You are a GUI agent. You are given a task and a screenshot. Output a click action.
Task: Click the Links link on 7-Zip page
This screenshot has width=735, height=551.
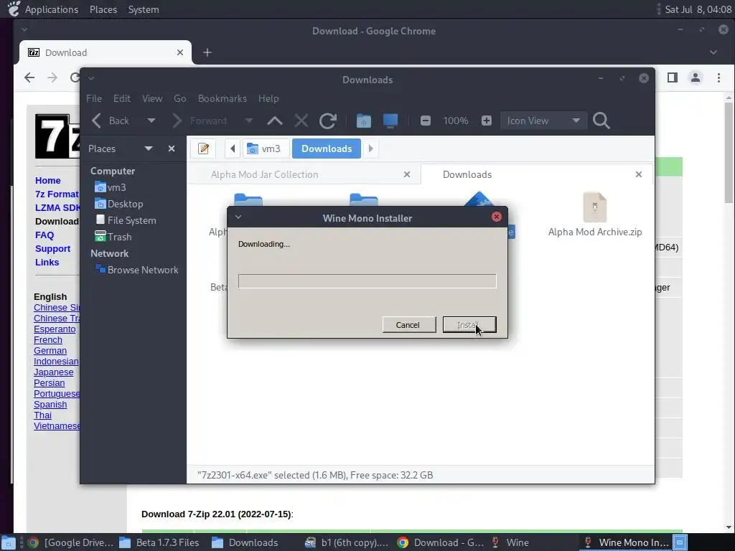47,263
